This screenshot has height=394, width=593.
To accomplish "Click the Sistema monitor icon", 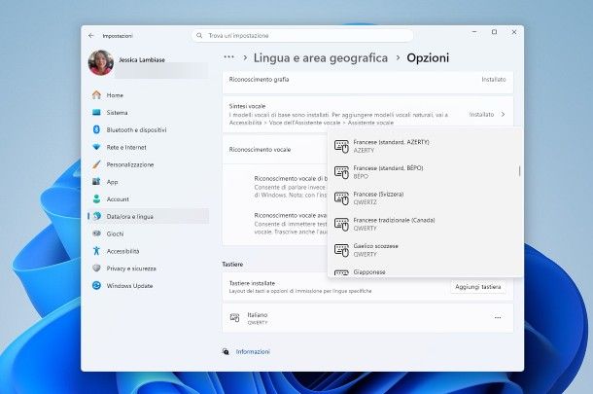I will coord(97,113).
